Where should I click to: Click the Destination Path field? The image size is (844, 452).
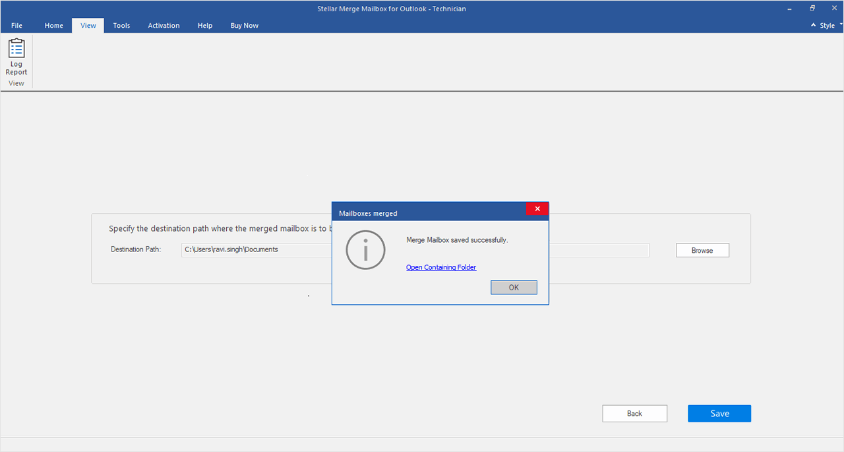(x=415, y=249)
